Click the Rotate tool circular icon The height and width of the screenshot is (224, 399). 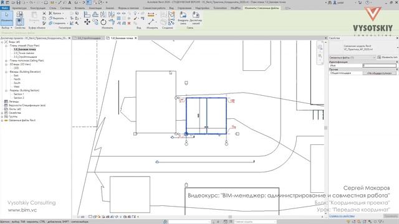[x=103, y=22]
